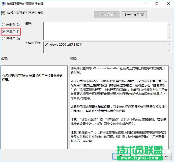Click the comment box scroll up arrow

[169, 25]
